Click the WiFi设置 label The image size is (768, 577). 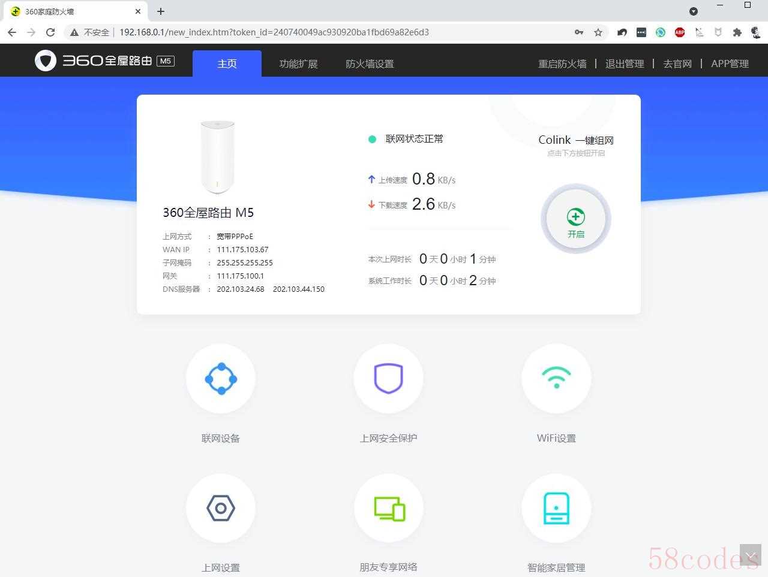coord(557,438)
